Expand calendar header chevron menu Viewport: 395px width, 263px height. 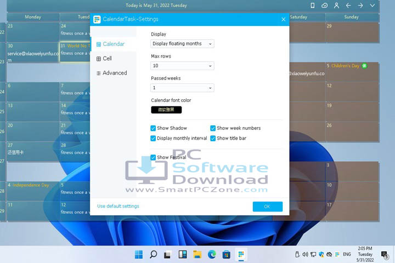point(373,5)
